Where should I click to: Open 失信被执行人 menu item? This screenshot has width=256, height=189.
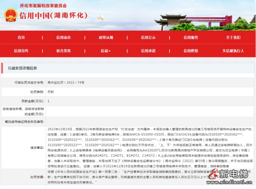(233, 51)
